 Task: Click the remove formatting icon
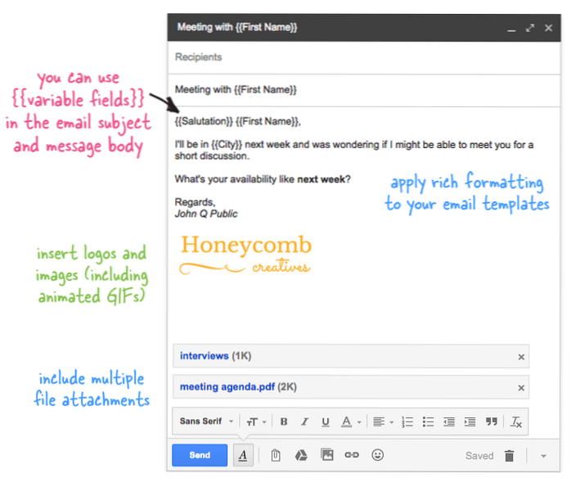516,422
